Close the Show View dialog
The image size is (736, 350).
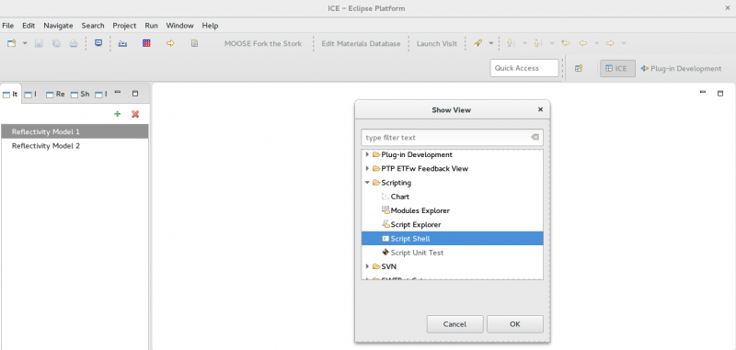[540, 109]
